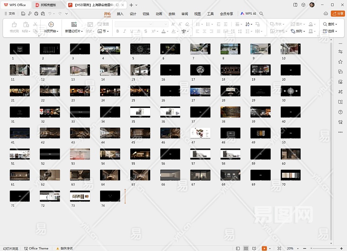Viewport: 347px width, 251px height.
Task: Expand the 查找 (Find) dropdown
Action: click(x=330, y=24)
